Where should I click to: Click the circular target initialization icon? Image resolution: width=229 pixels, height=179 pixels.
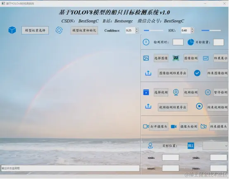[x=59, y=30]
